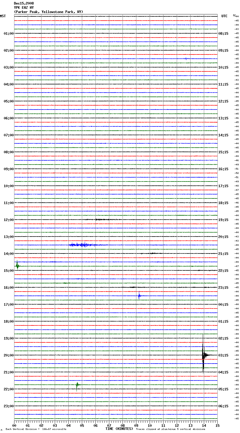Click the large black earthquake spike near 20:00
Screen dimensions: 240x433
pyautogui.click(x=203, y=354)
